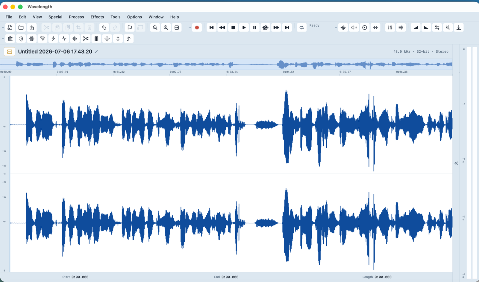Click the vertical audio bars icon
This screenshot has width=479, height=282.
(75, 39)
